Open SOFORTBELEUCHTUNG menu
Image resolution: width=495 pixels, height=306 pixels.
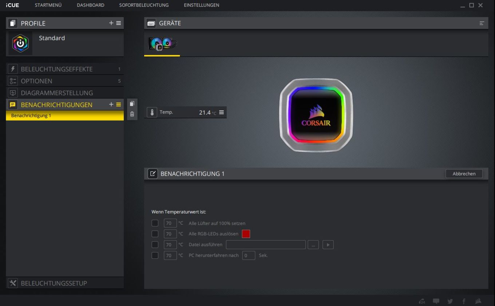pos(144,5)
